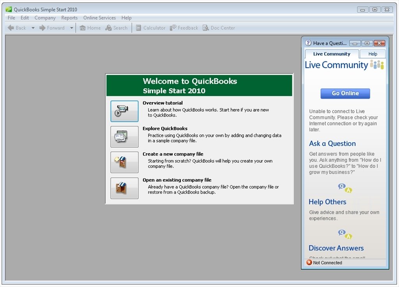
Task: Click the Open an existing company file heading
Action: coord(177,180)
